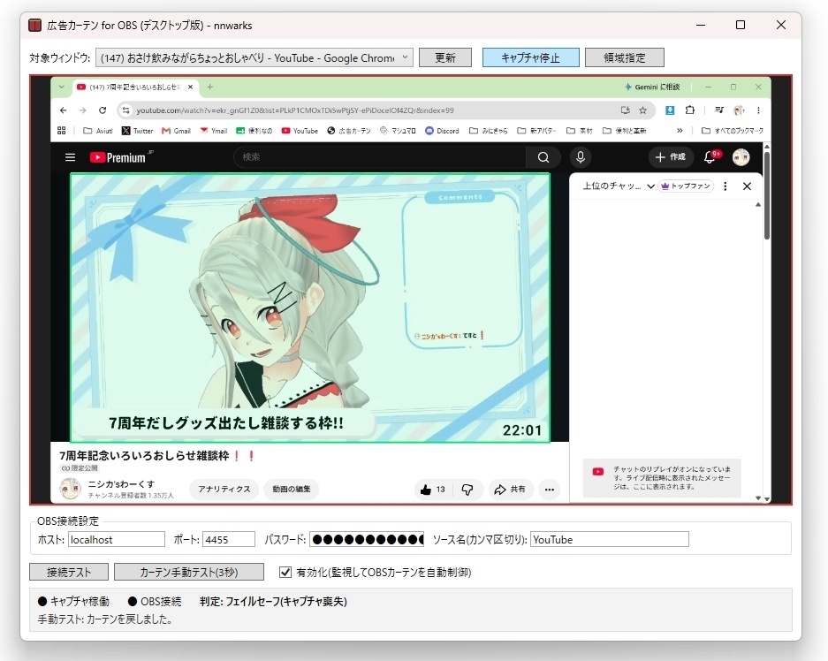Open the YouTube notifications bell
This screenshot has width=828, height=661.
(x=710, y=156)
